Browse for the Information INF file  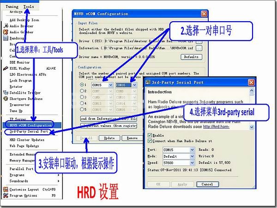coord(199,48)
